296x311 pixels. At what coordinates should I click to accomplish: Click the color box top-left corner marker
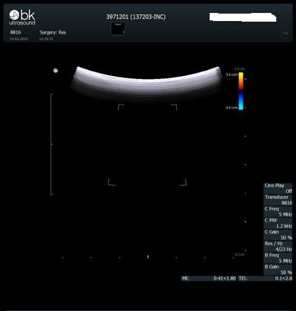coord(121,108)
